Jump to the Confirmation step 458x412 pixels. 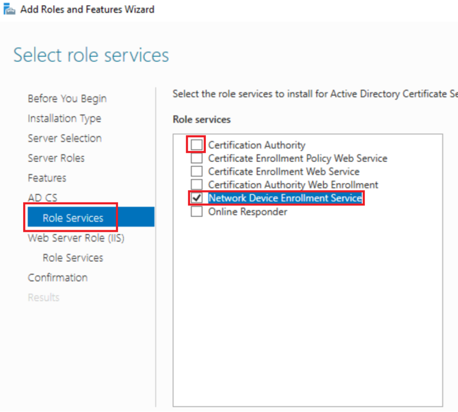coord(58,278)
